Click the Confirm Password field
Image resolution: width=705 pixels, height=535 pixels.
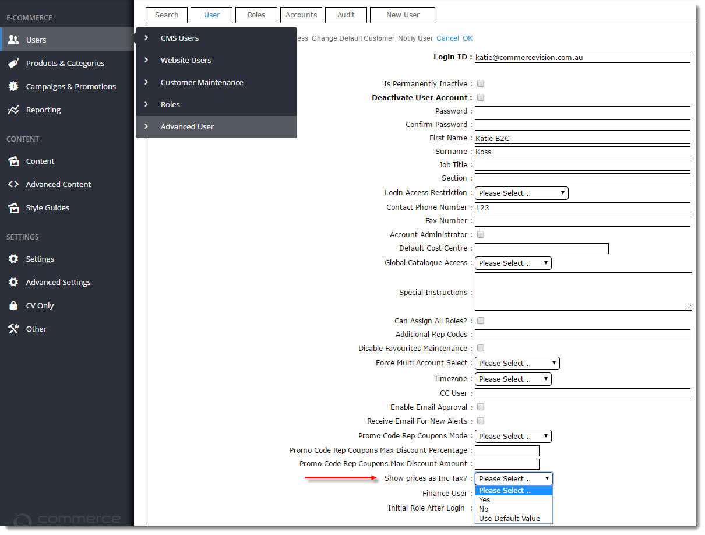583,125
